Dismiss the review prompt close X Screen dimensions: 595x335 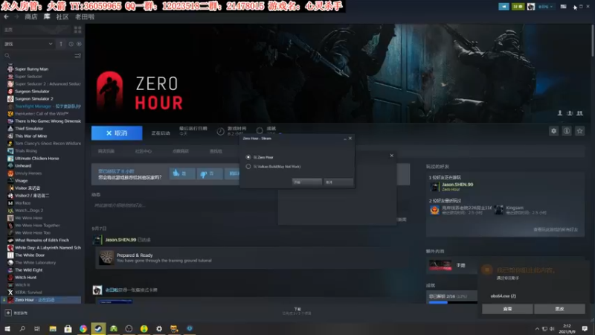coord(392,156)
